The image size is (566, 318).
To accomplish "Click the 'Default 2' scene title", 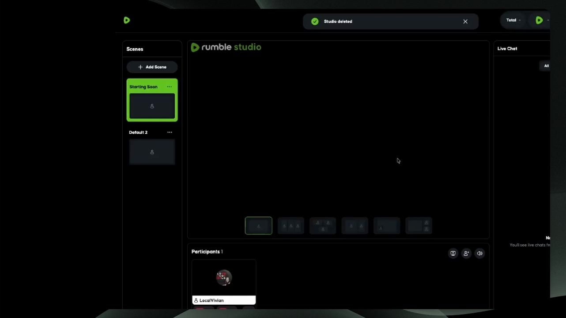I will [x=138, y=132].
